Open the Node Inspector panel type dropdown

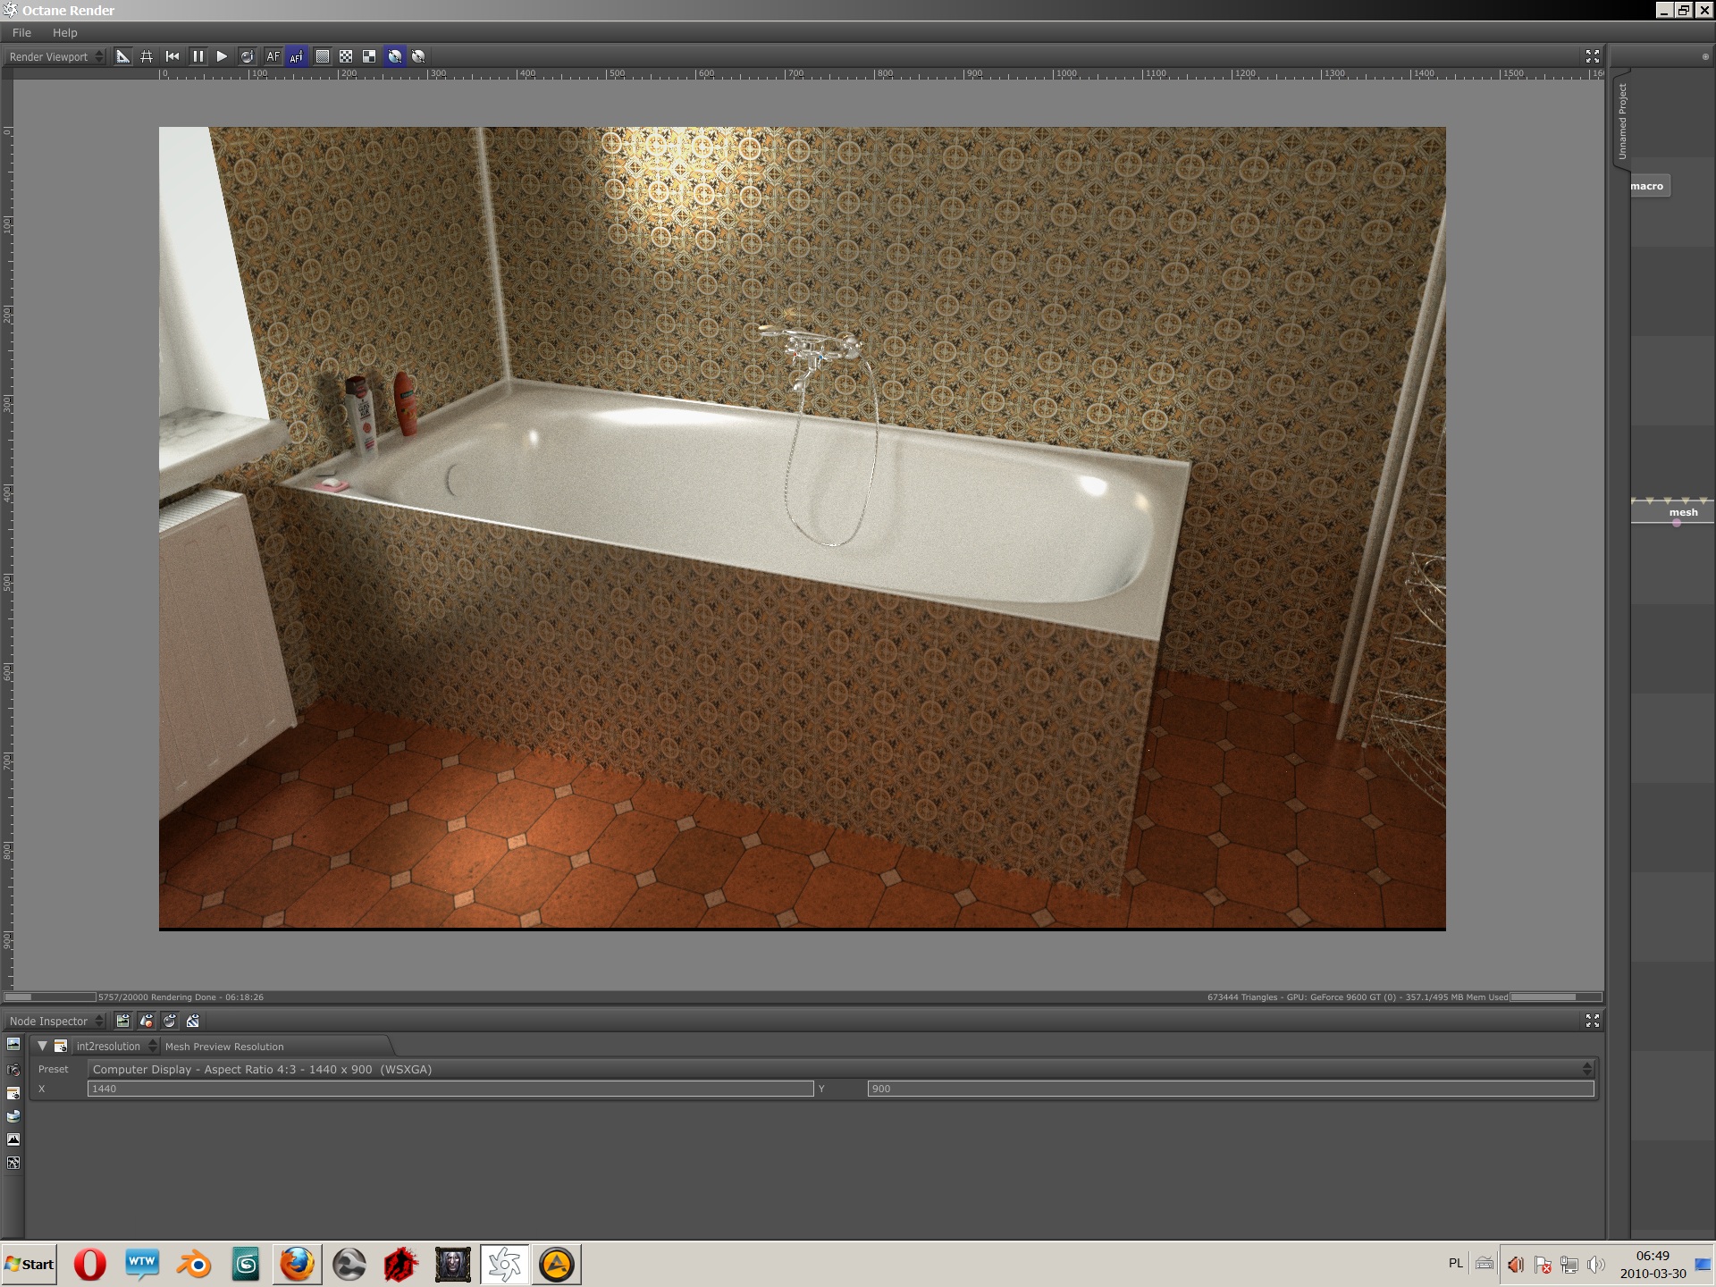(55, 1021)
